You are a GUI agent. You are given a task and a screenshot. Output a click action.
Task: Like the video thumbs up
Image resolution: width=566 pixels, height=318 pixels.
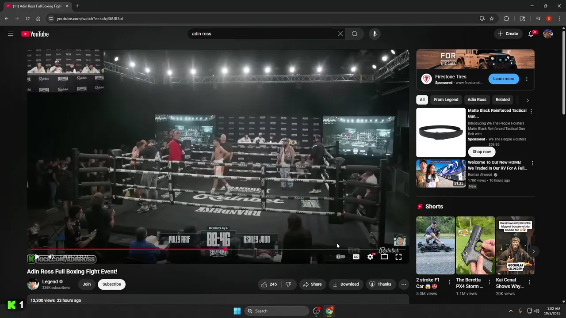(x=269, y=284)
